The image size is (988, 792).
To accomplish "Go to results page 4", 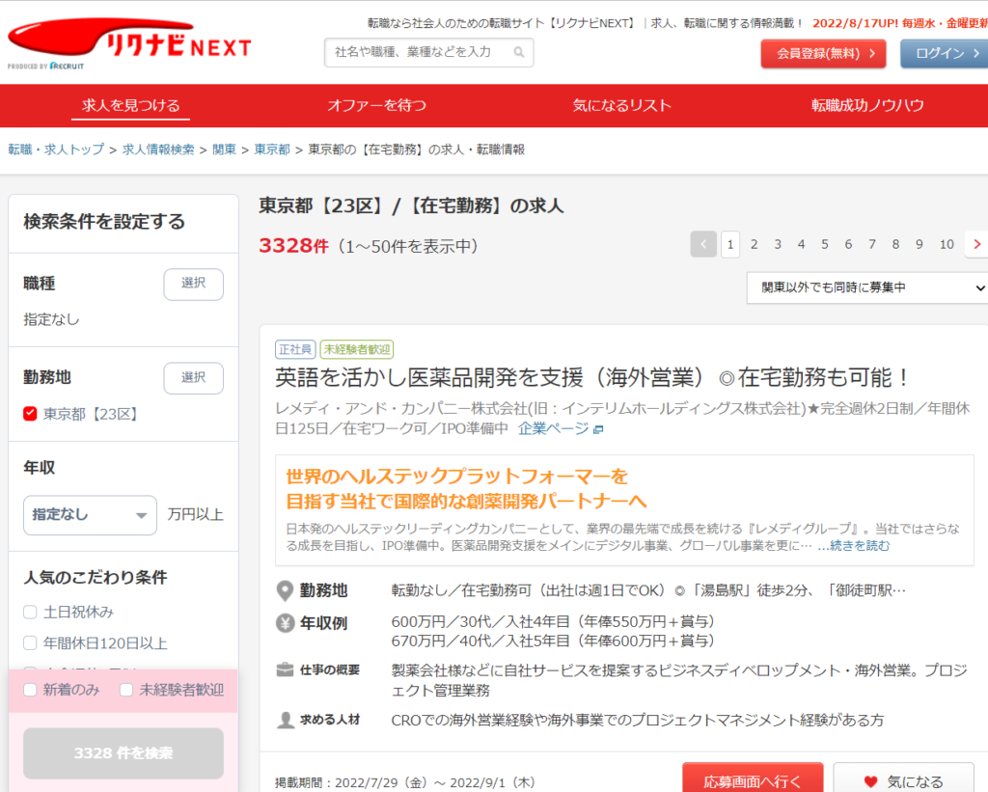I will [x=801, y=244].
